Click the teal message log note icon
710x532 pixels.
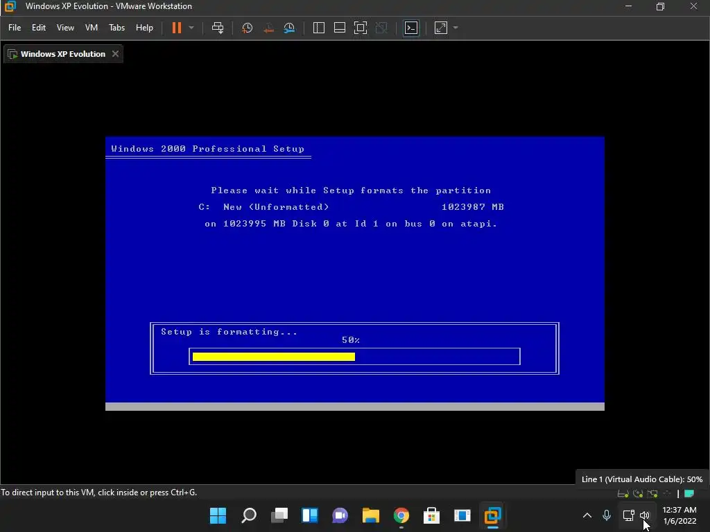[689, 493]
